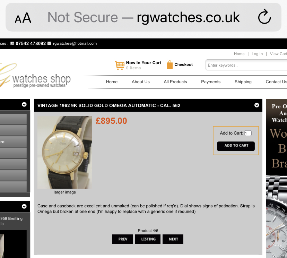
Task: Click the envelope email icon
Action: pos(50,43)
